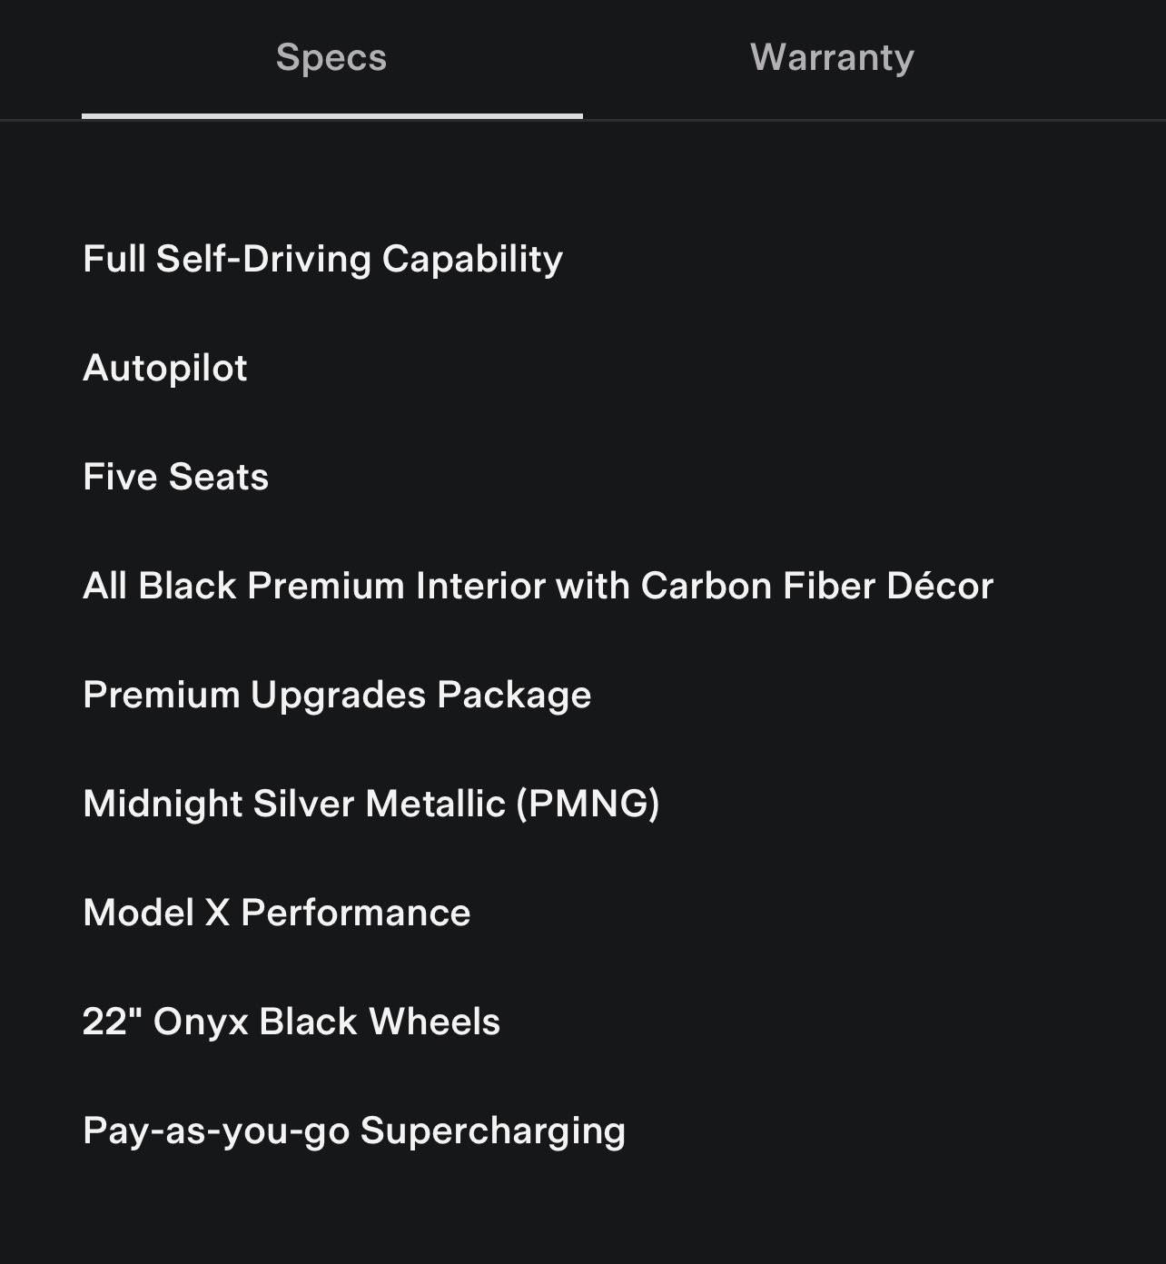Click the Full Self-Driving Capability entry
The height and width of the screenshot is (1264, 1166).
pyautogui.click(x=322, y=259)
